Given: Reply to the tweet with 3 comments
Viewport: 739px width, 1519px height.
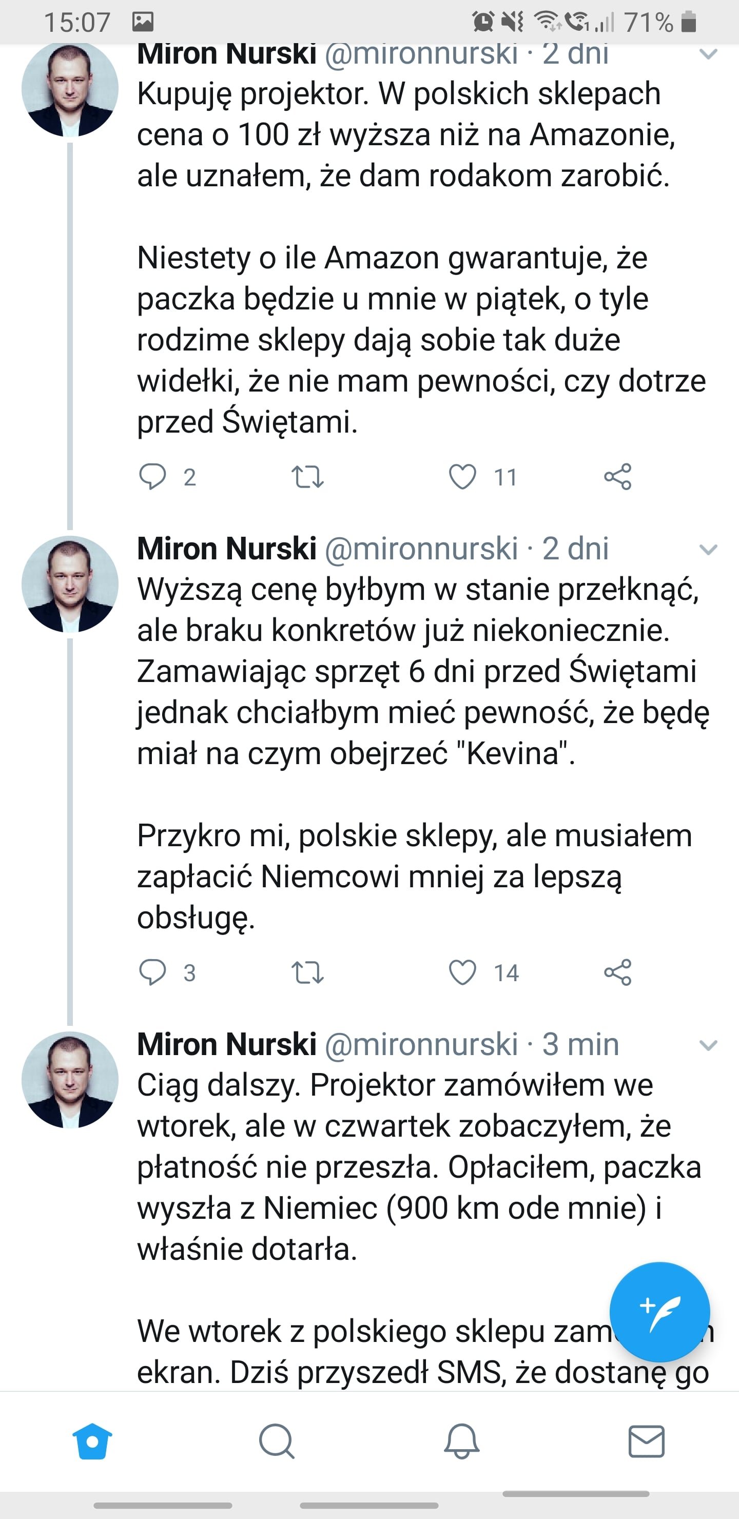Looking at the screenshot, I should [x=153, y=972].
